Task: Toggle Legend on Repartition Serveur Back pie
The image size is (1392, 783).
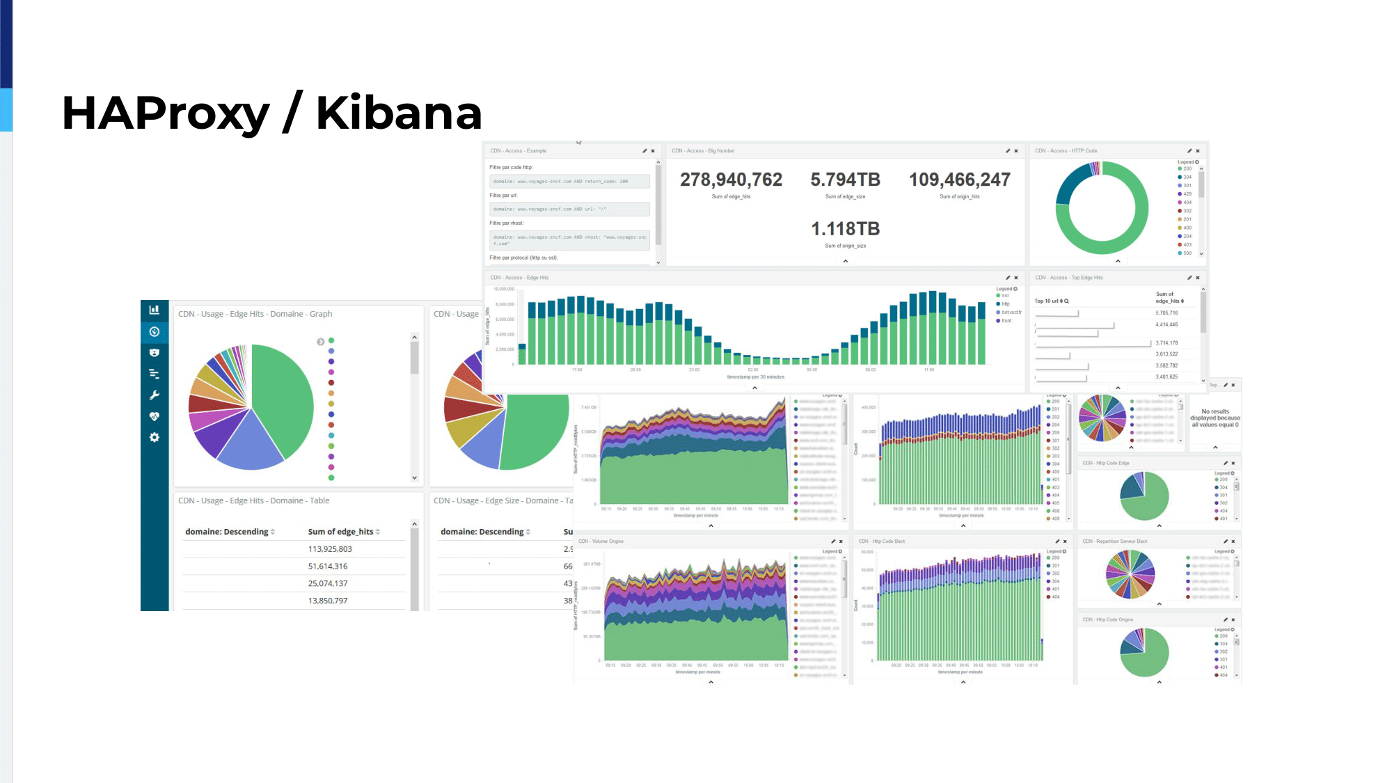Action: click(1224, 552)
